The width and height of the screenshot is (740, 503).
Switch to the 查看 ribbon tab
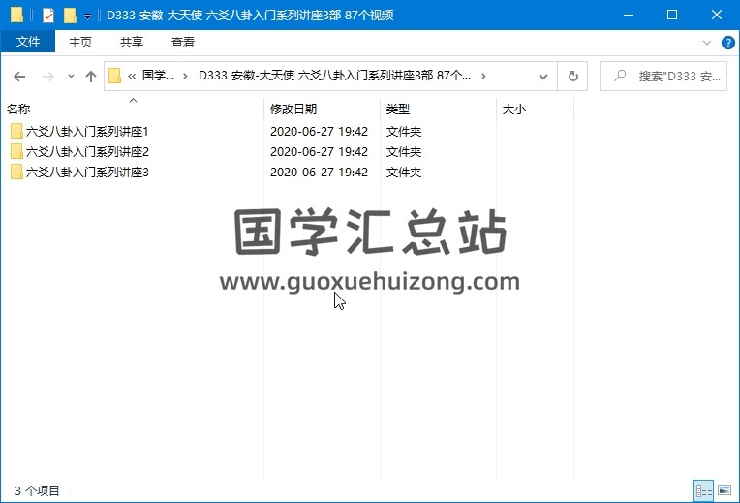[x=183, y=42]
